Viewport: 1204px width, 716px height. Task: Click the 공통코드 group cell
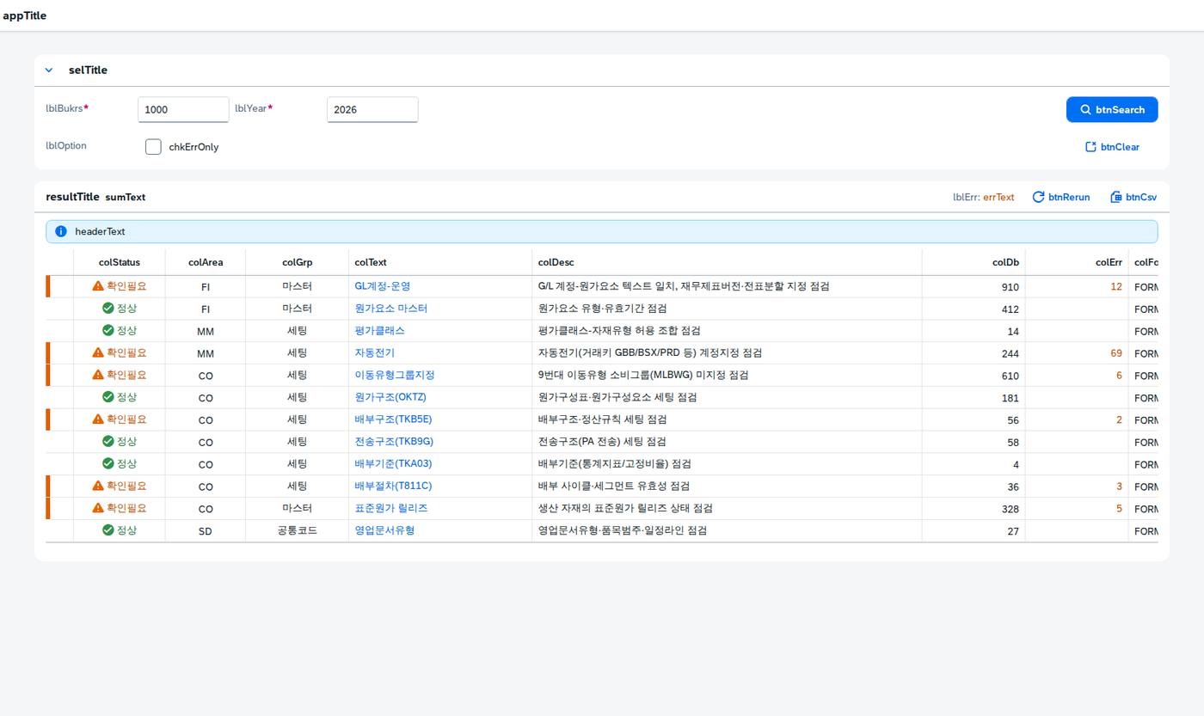tap(297, 530)
